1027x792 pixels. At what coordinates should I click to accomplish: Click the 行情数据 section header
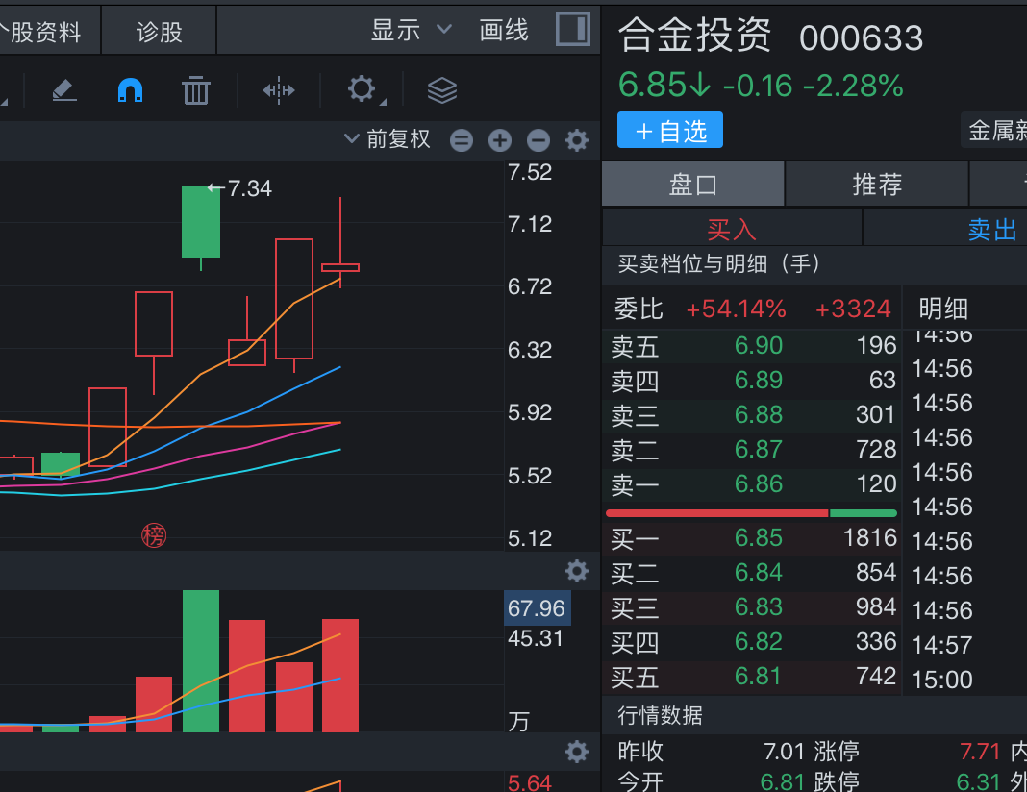[x=660, y=715]
